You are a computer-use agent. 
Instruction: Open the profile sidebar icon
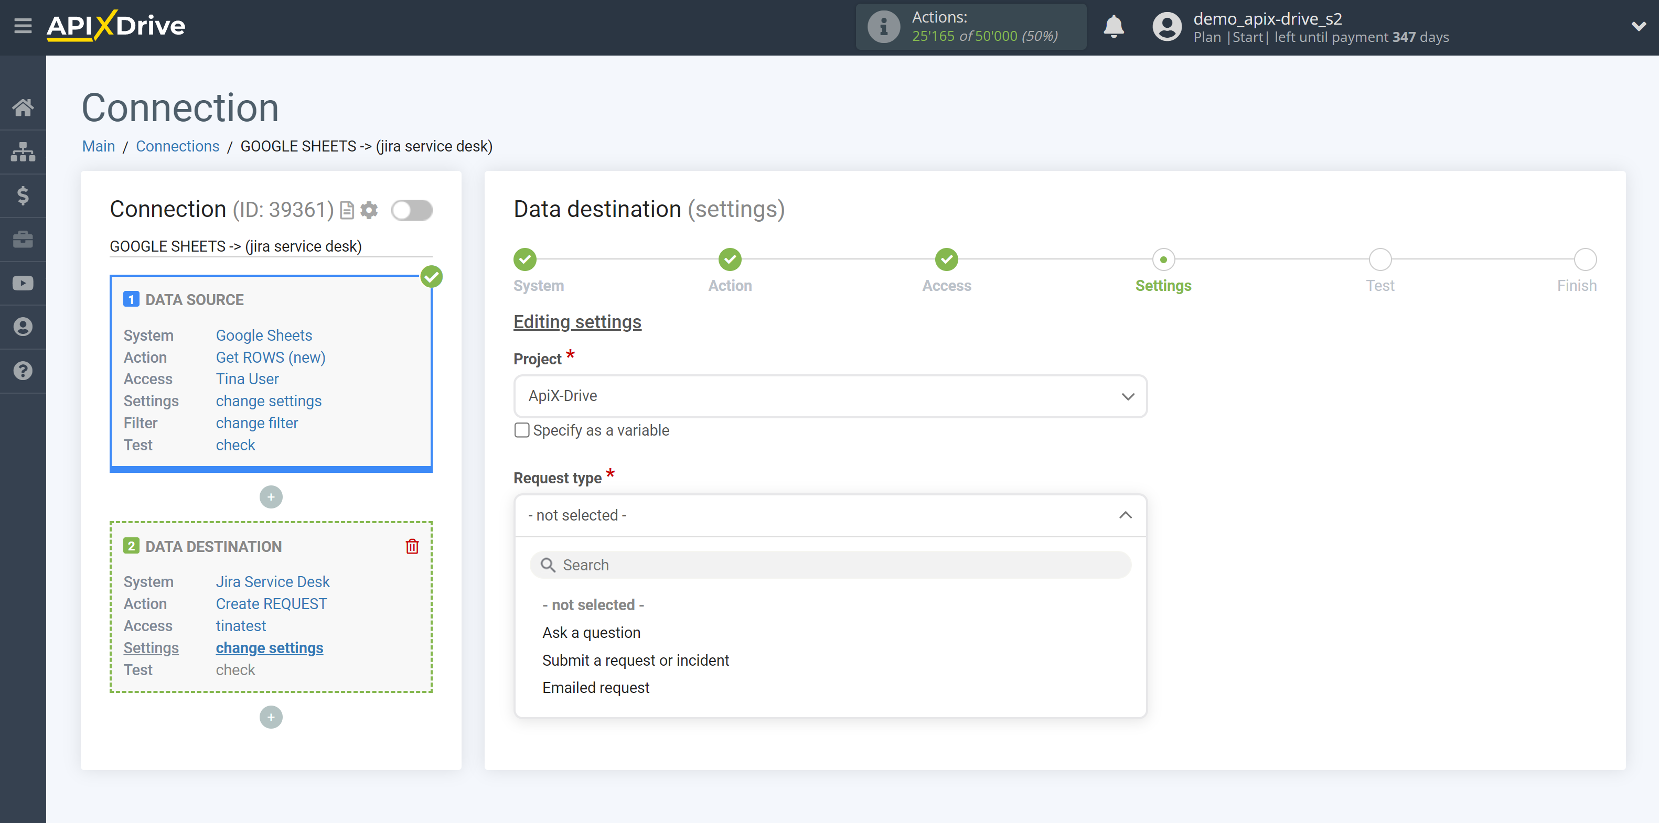(23, 327)
